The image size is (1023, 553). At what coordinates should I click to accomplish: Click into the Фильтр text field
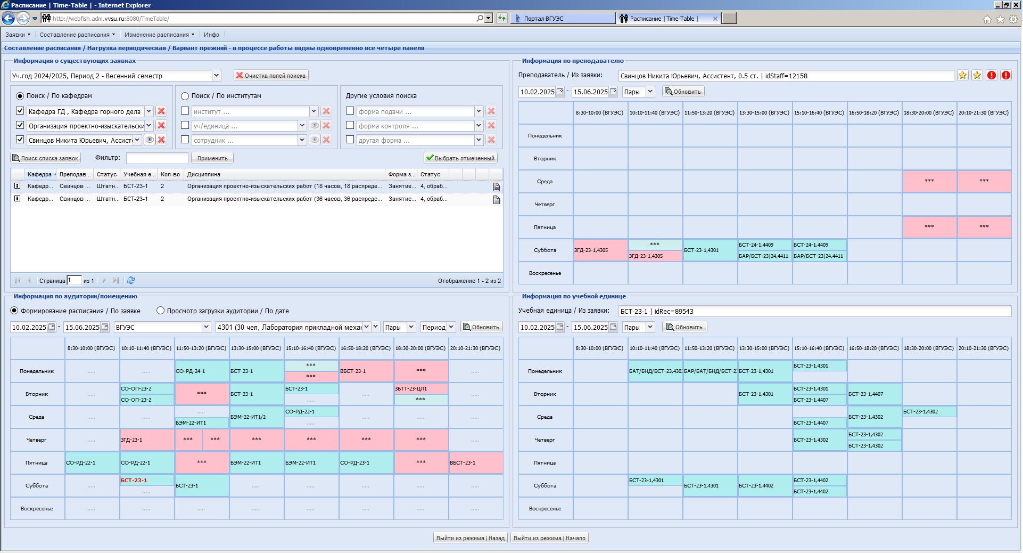click(x=157, y=158)
